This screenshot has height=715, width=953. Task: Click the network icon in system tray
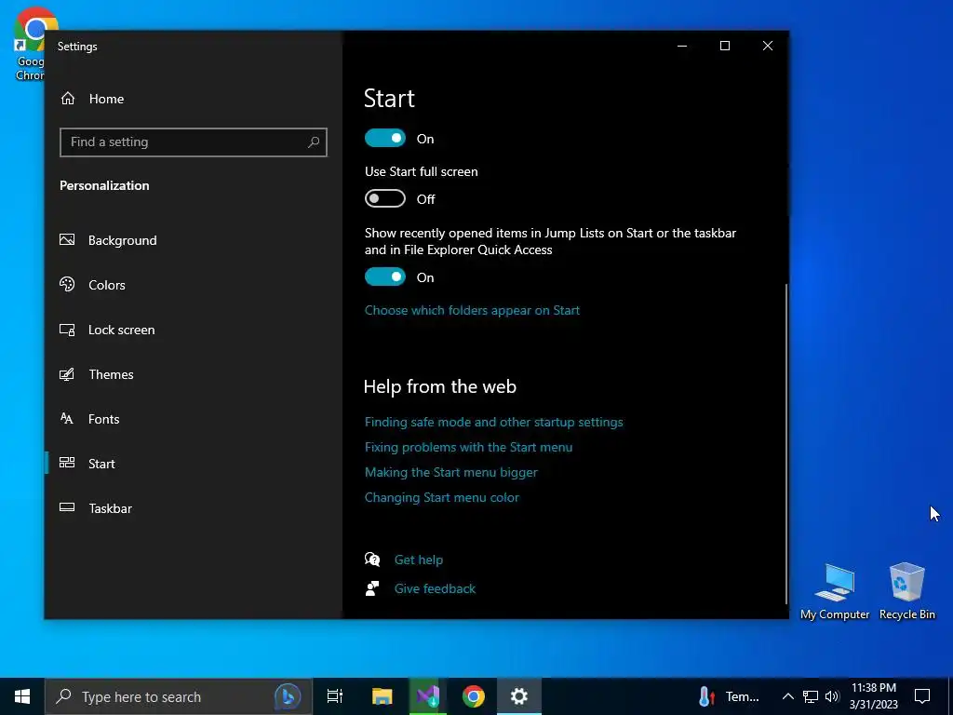(811, 696)
